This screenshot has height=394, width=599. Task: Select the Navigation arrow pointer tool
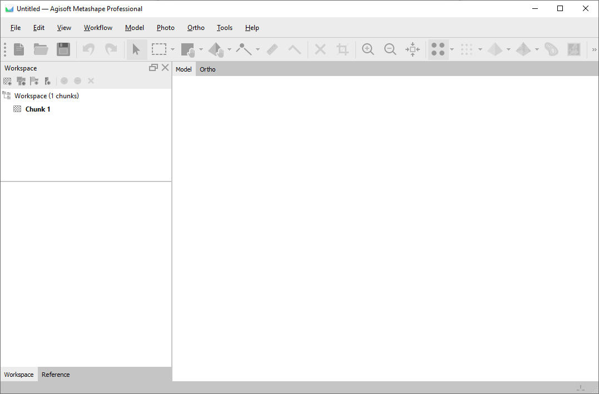[136, 49]
